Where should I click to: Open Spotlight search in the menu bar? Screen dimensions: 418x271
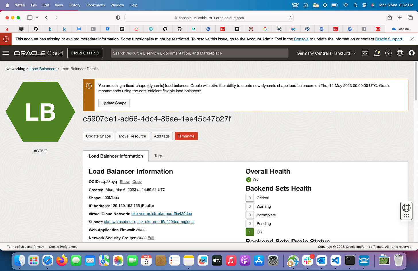tap(355, 5)
